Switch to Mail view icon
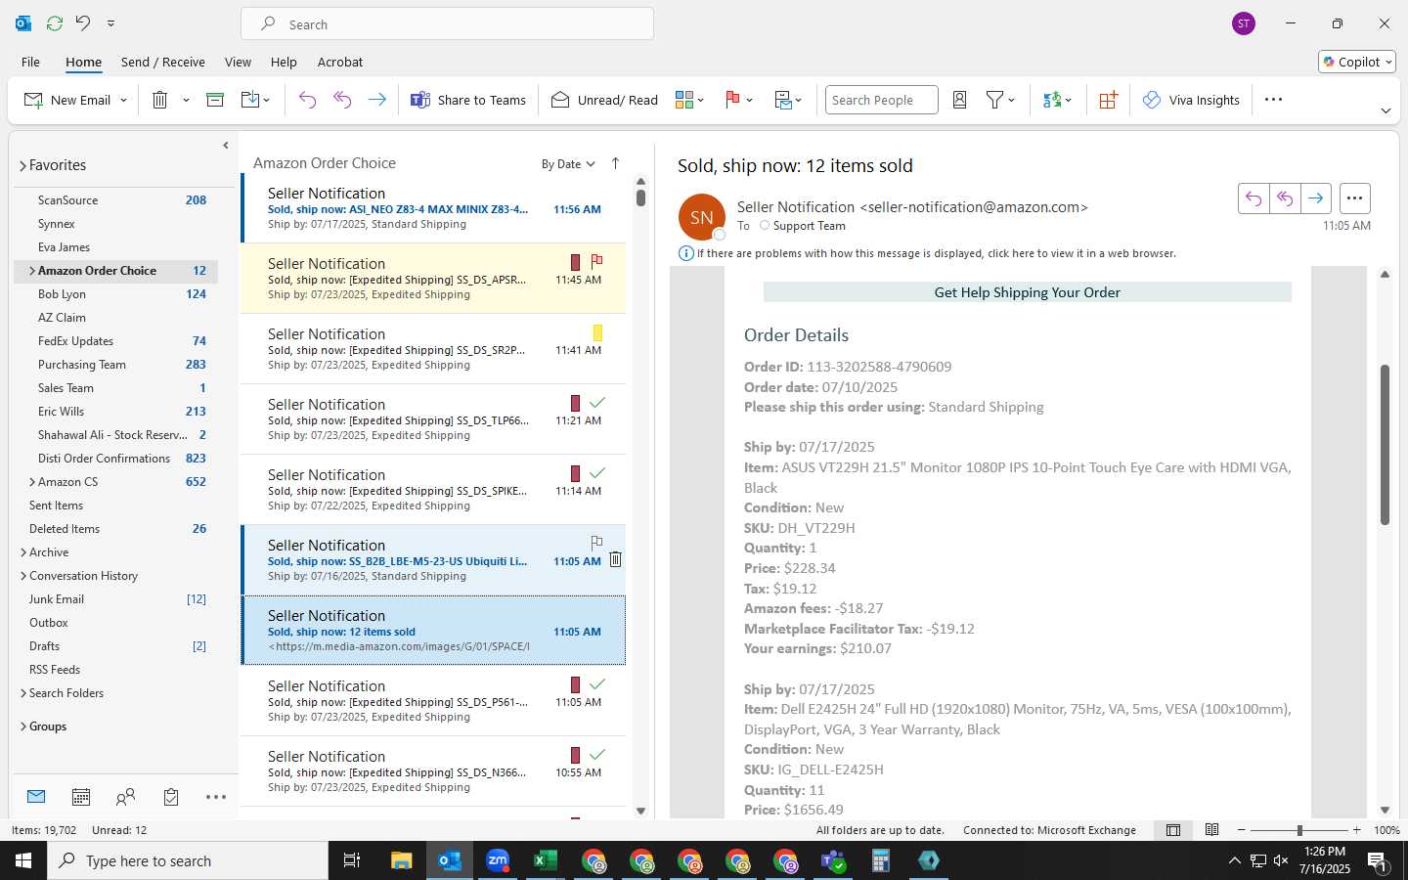 point(36,797)
